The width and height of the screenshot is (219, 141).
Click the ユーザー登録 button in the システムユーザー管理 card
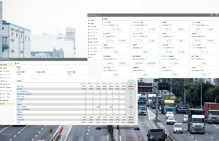152,29
